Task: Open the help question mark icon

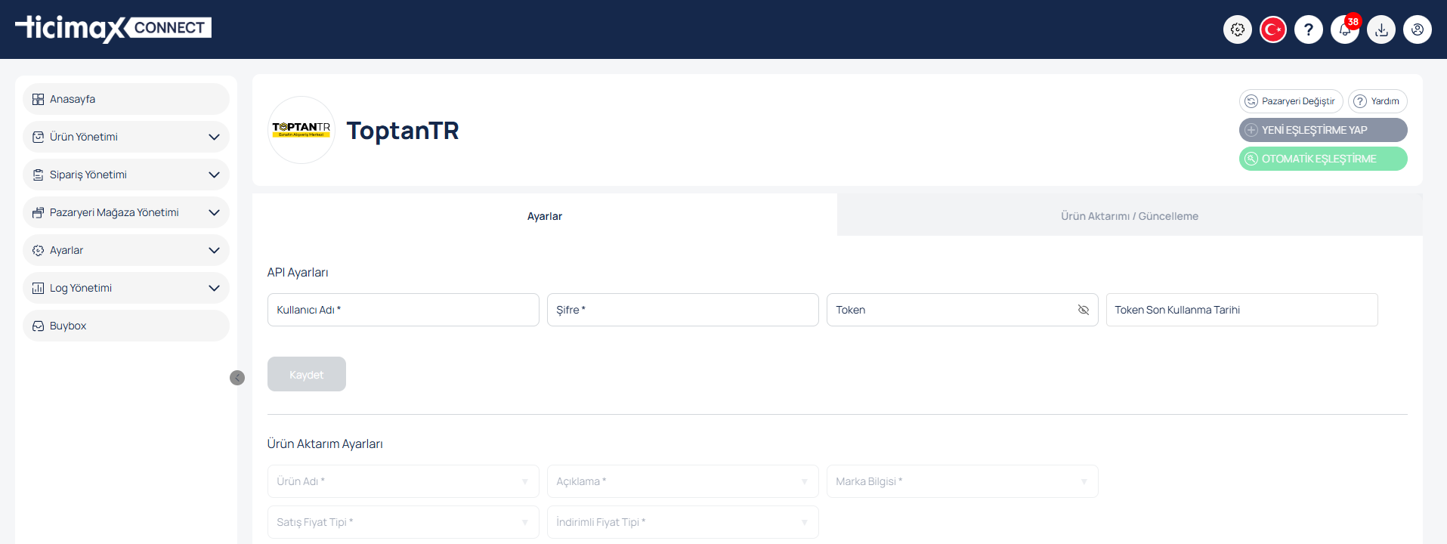Action: coord(1309,29)
